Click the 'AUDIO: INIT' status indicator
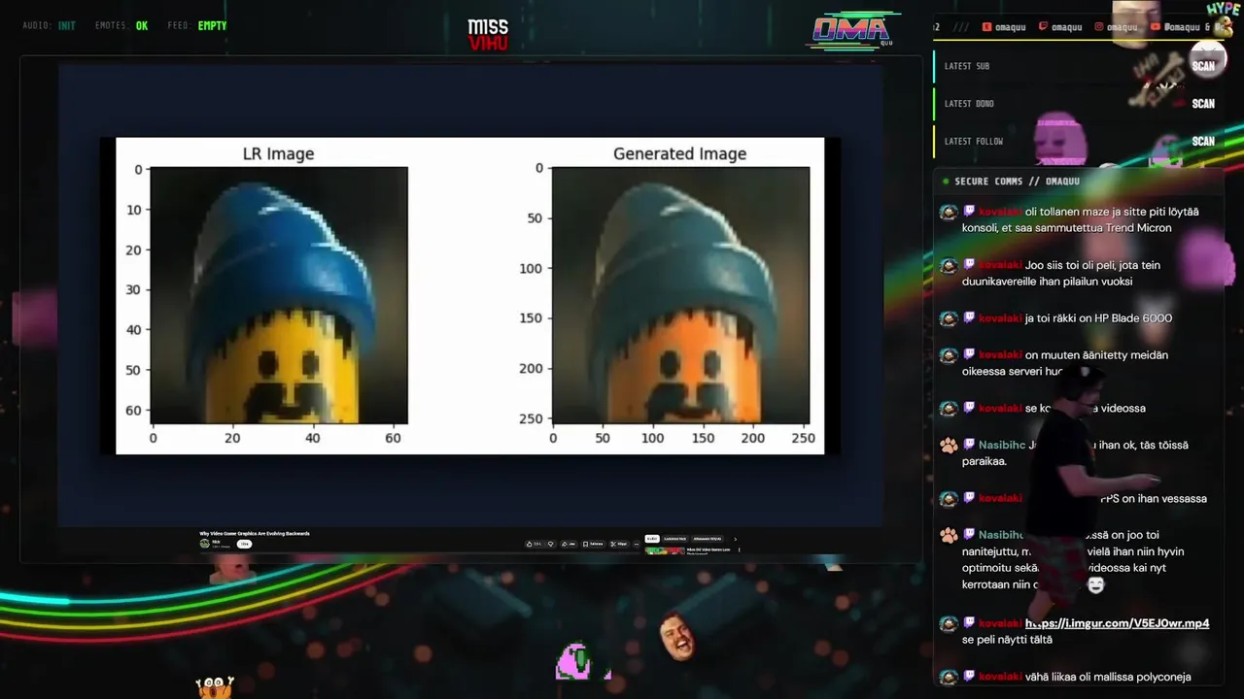This screenshot has height=699, width=1244. (49, 25)
